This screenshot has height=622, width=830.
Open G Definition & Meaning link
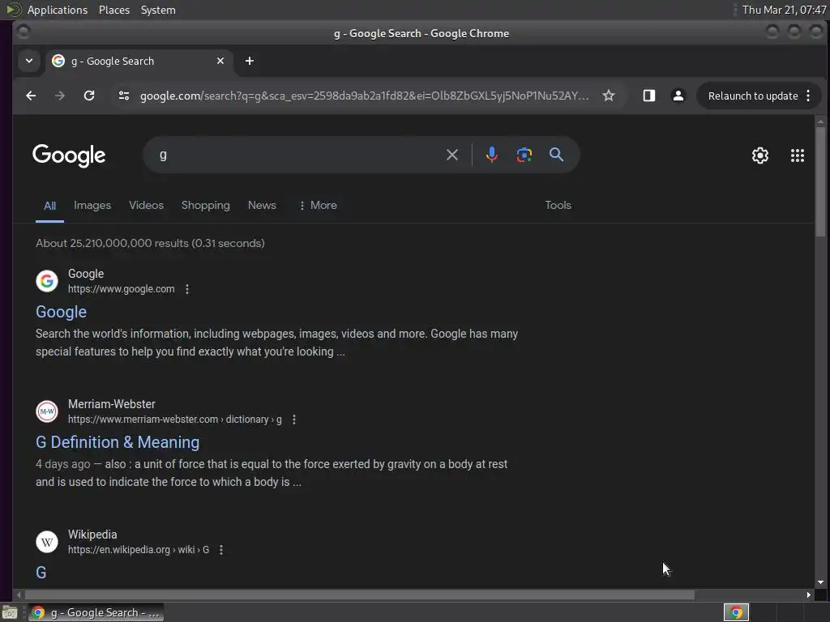(118, 442)
